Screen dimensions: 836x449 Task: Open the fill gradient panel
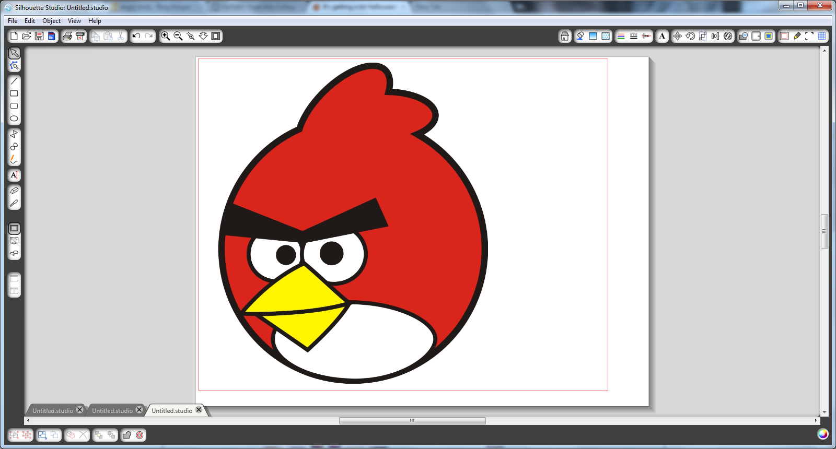pos(593,36)
